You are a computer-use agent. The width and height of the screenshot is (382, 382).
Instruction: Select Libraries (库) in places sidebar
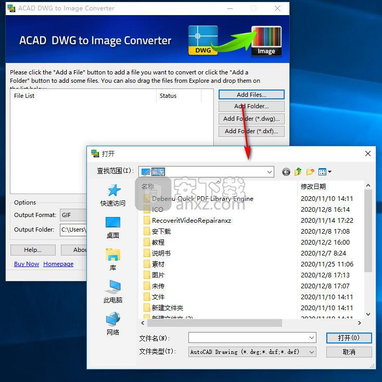pyautogui.click(x=113, y=260)
